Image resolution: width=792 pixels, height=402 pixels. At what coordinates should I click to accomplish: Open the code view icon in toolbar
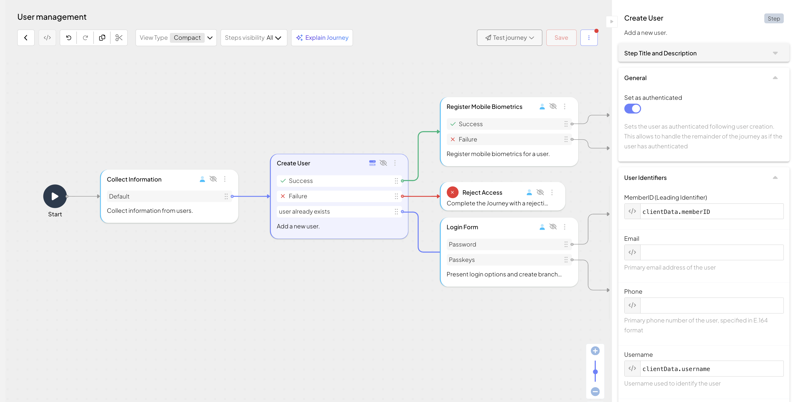[47, 38]
